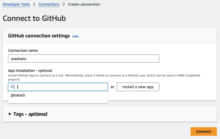220x139 pixels.
Task: Expand the Tags section triangle
Action: pos(10,114)
